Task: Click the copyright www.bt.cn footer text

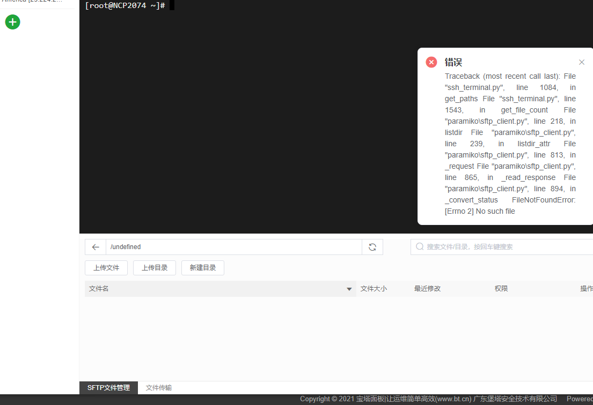Action: click(x=428, y=399)
